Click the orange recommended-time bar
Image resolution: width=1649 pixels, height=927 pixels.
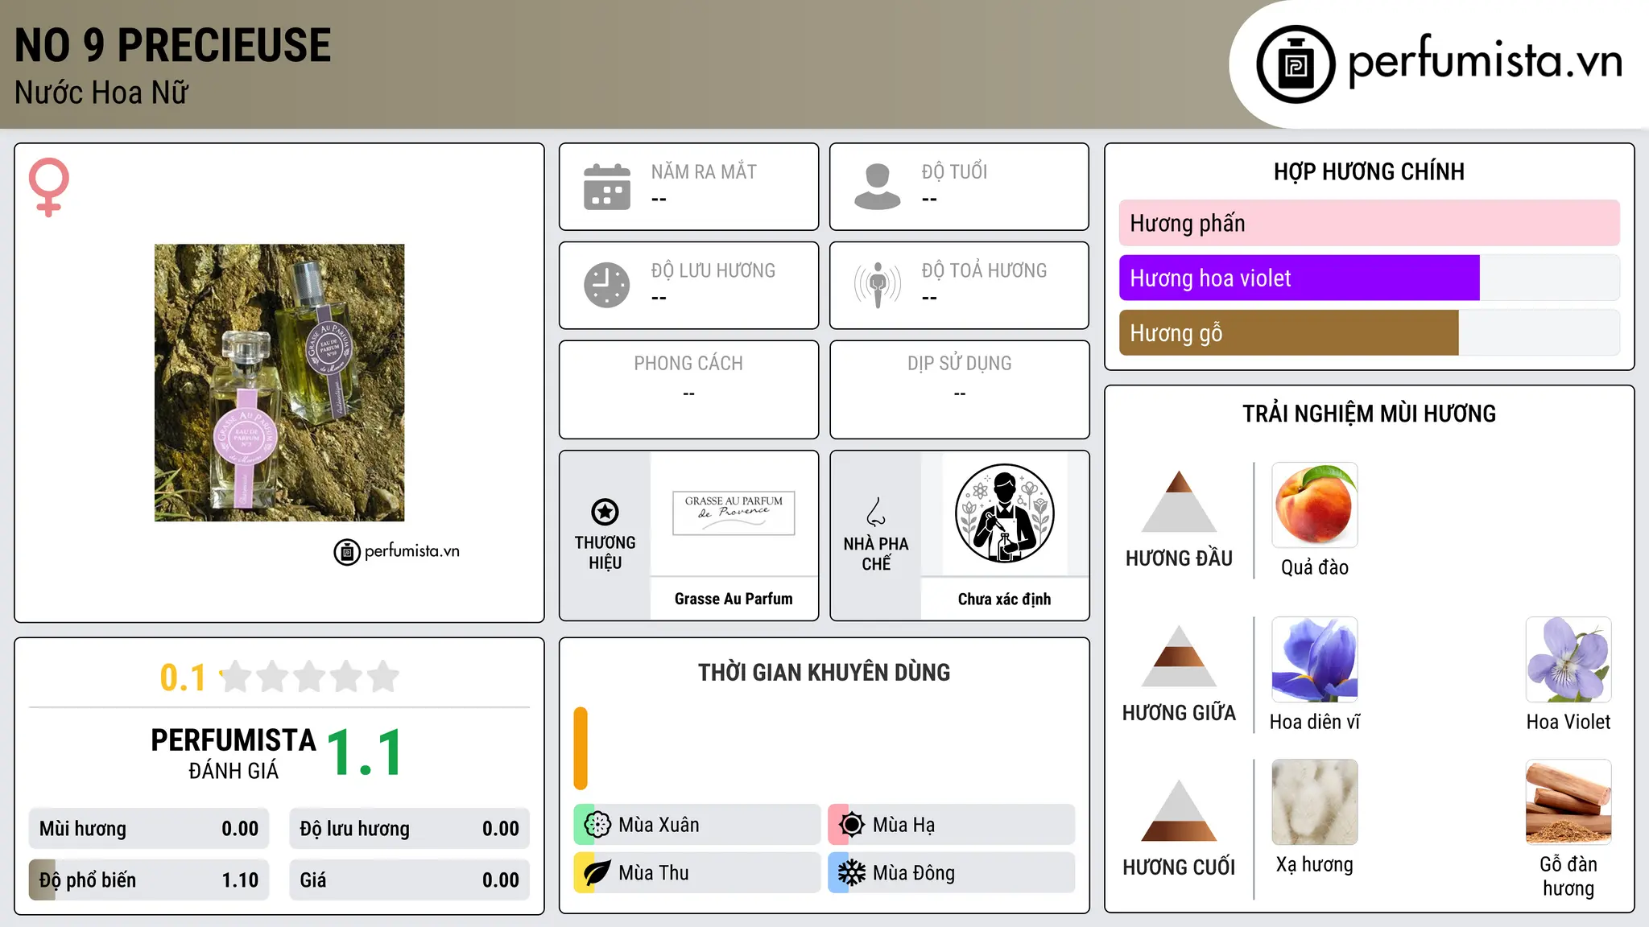click(x=581, y=748)
